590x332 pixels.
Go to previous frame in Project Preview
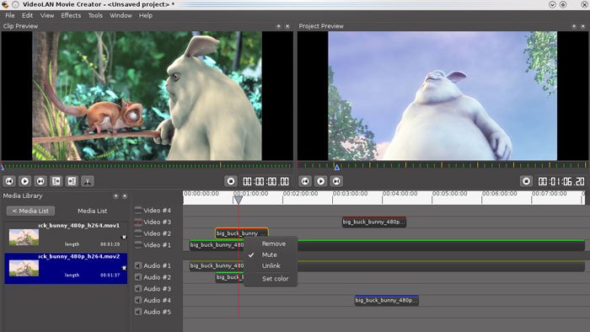(x=305, y=181)
